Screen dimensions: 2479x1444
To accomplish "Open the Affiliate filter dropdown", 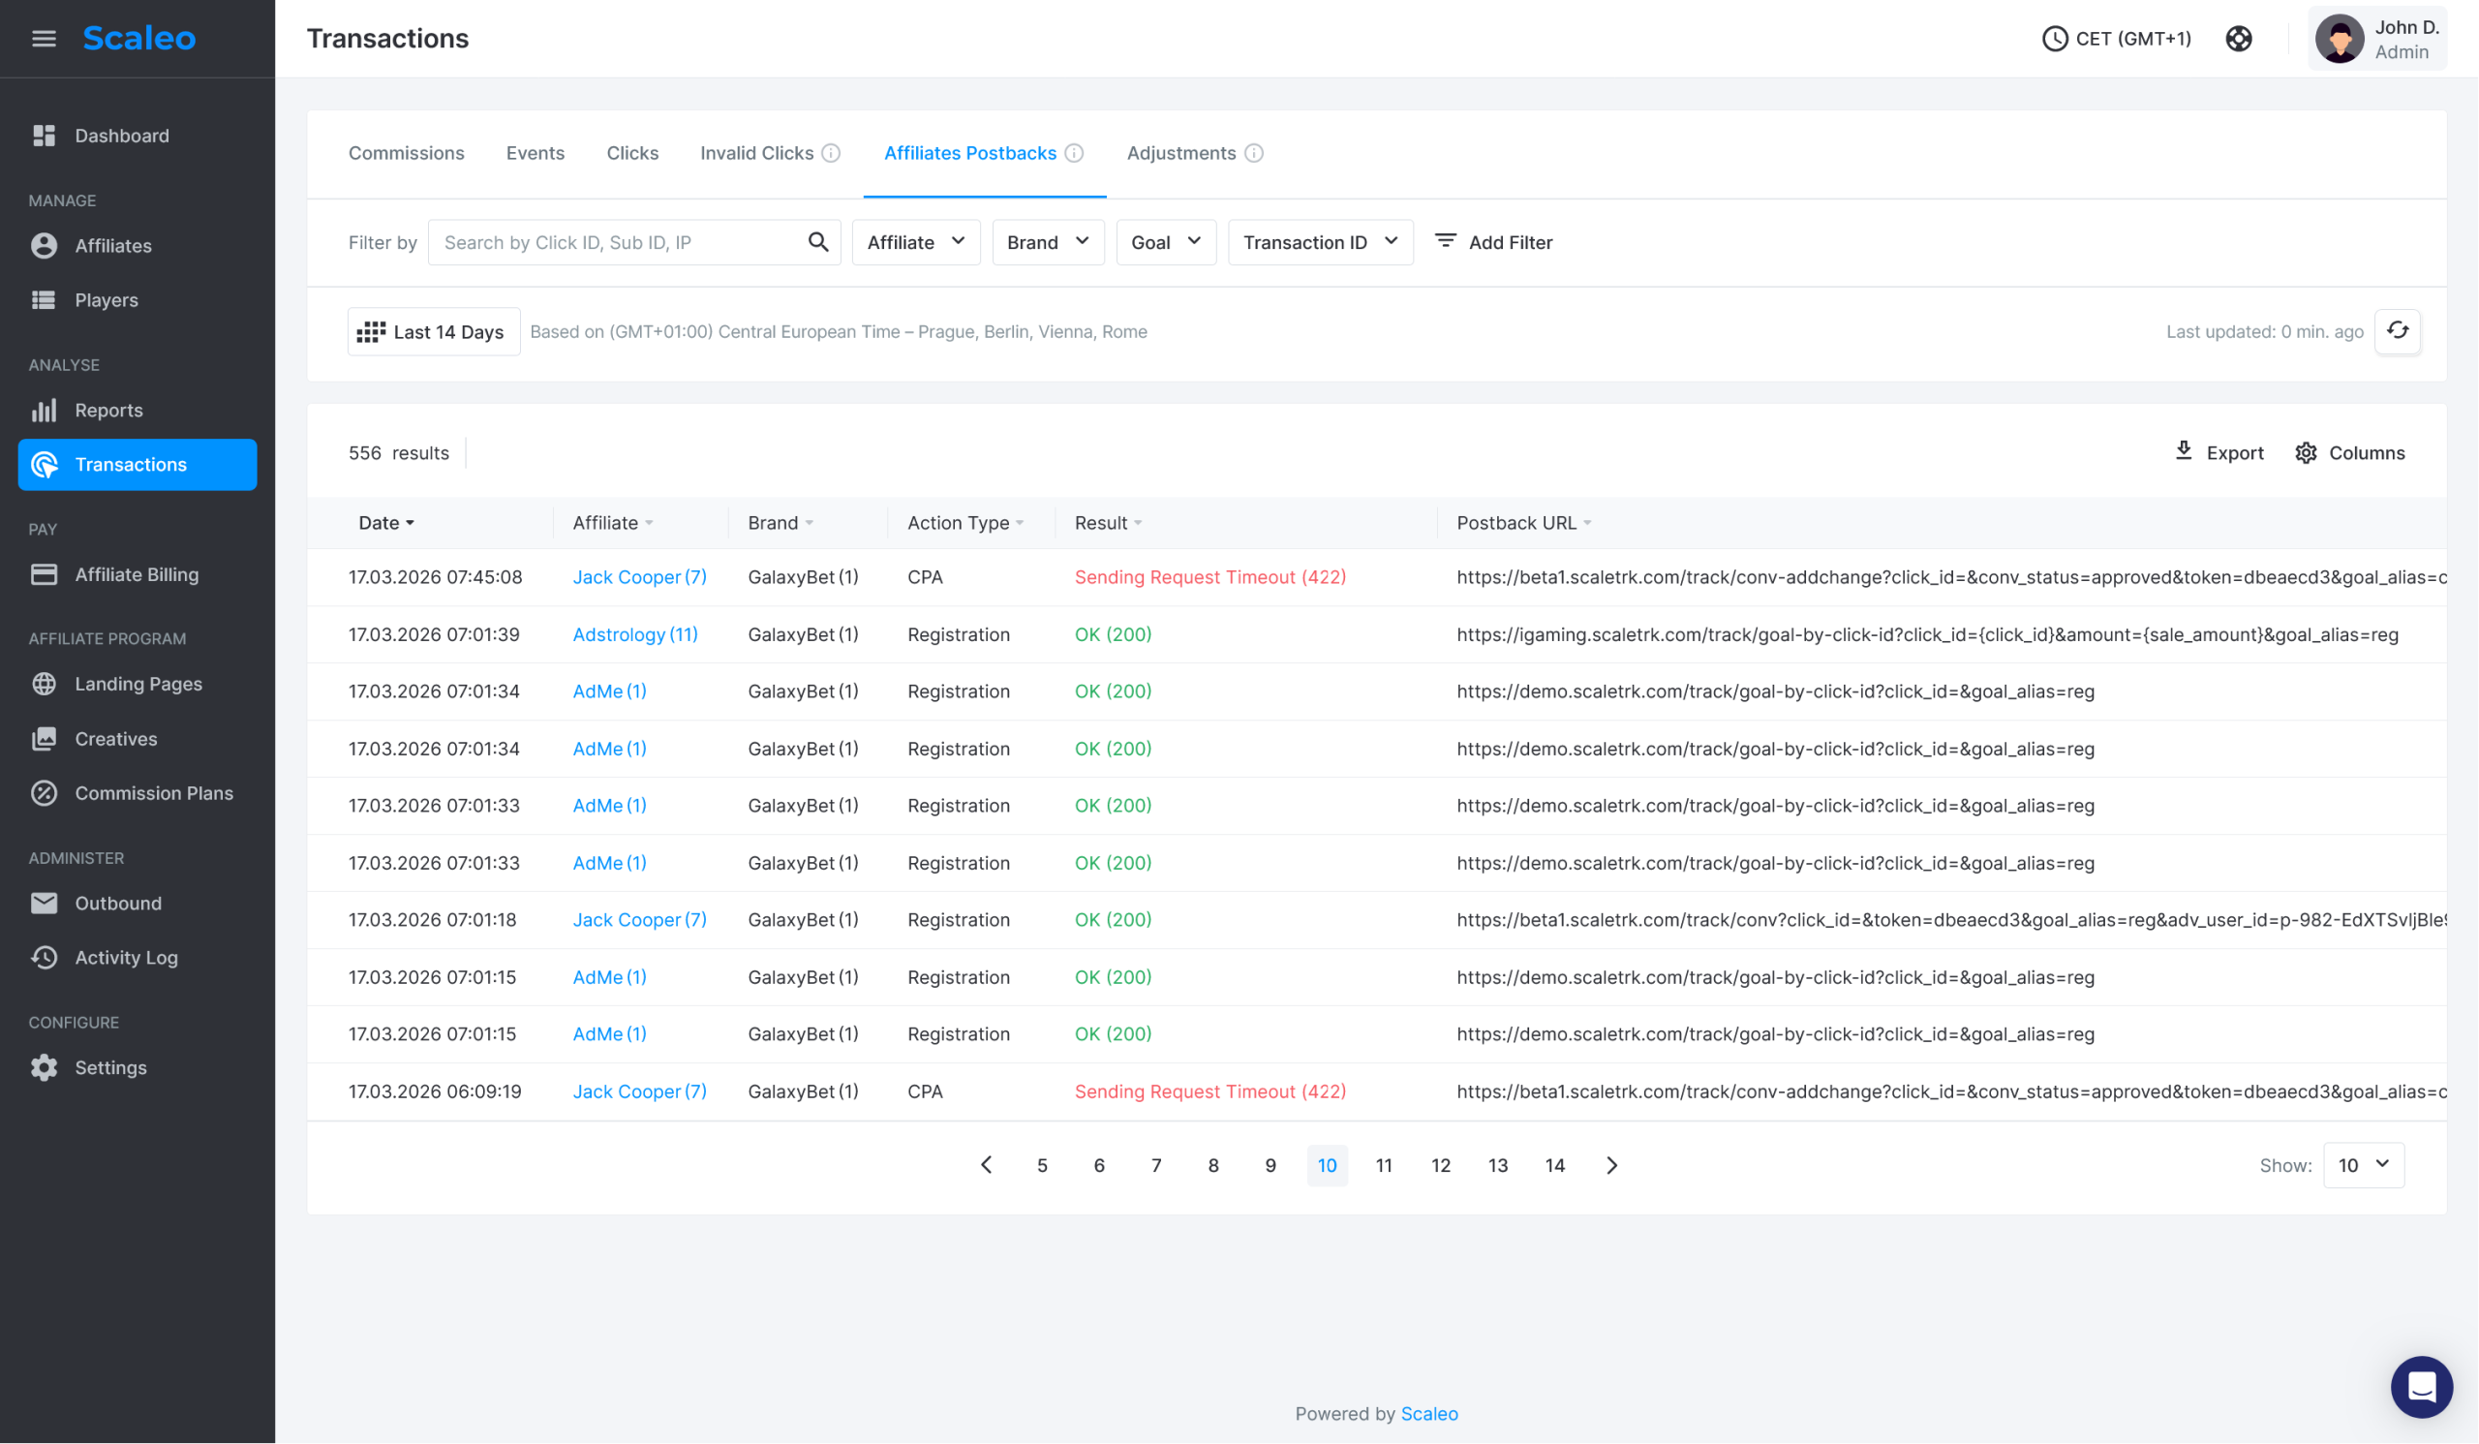I will tap(915, 242).
